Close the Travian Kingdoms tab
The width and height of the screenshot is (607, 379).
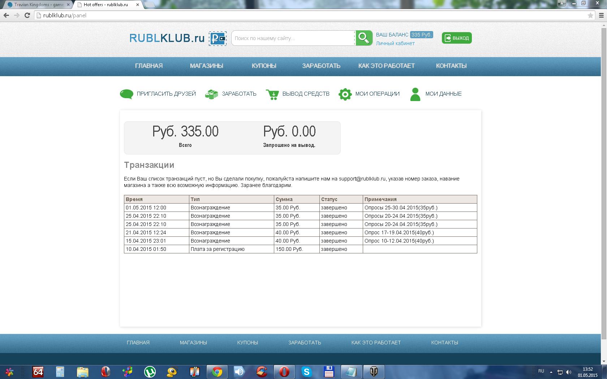tap(68, 5)
